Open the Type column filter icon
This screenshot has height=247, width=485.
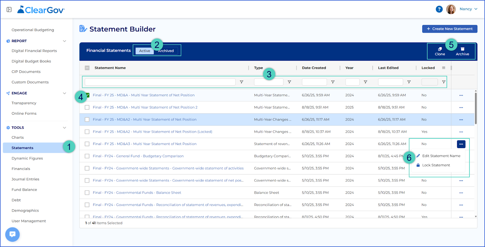289,82
